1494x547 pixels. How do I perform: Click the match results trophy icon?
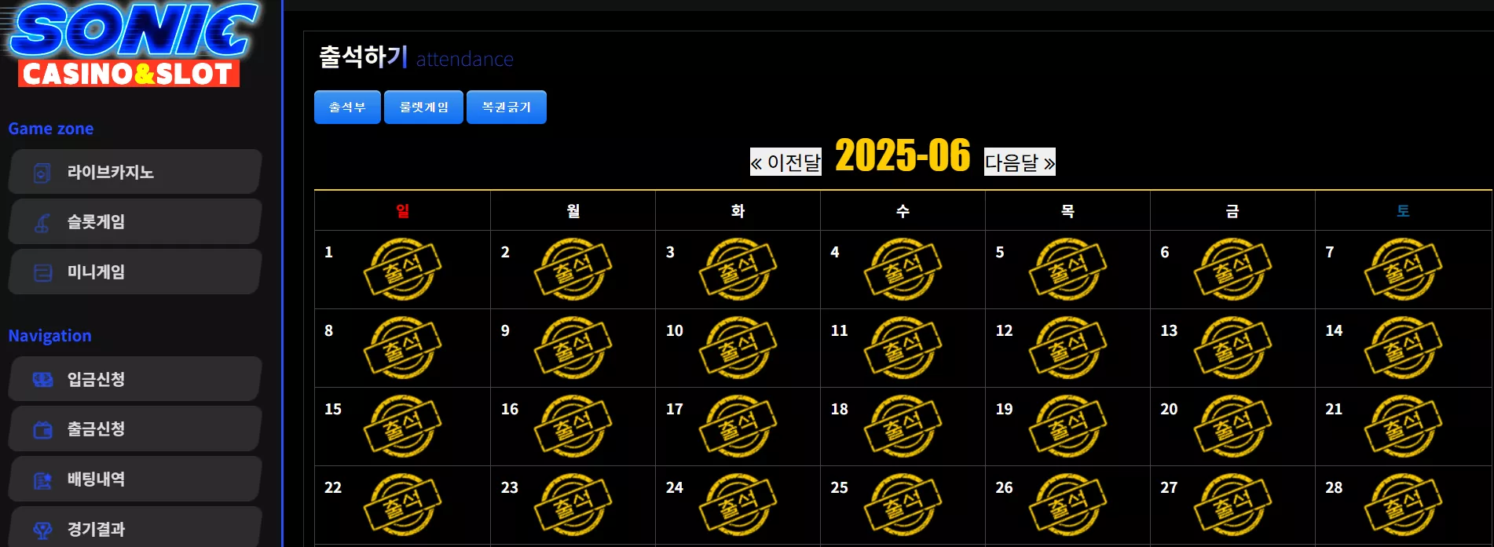tap(42, 531)
